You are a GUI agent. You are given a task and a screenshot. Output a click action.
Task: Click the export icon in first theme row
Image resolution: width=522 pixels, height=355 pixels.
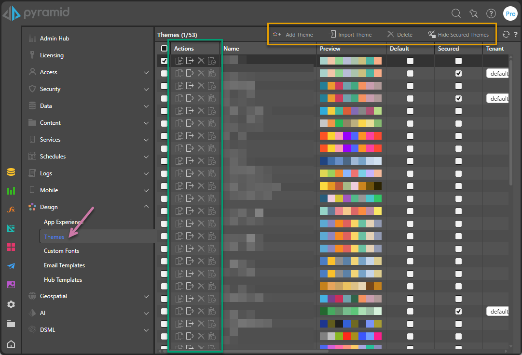(190, 61)
